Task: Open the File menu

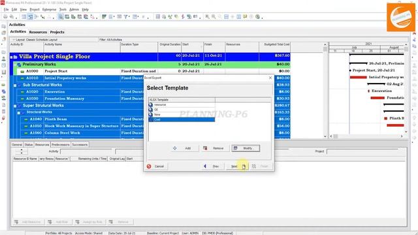Action: pyautogui.click(x=6, y=9)
